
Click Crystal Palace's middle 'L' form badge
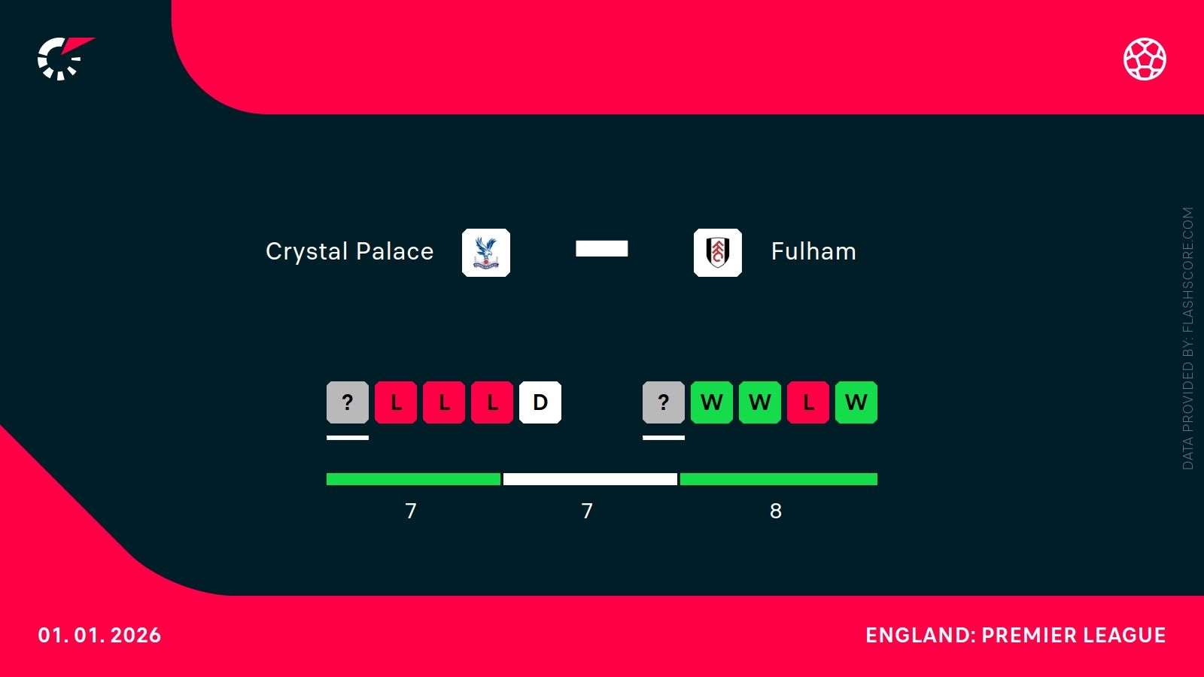(x=444, y=402)
